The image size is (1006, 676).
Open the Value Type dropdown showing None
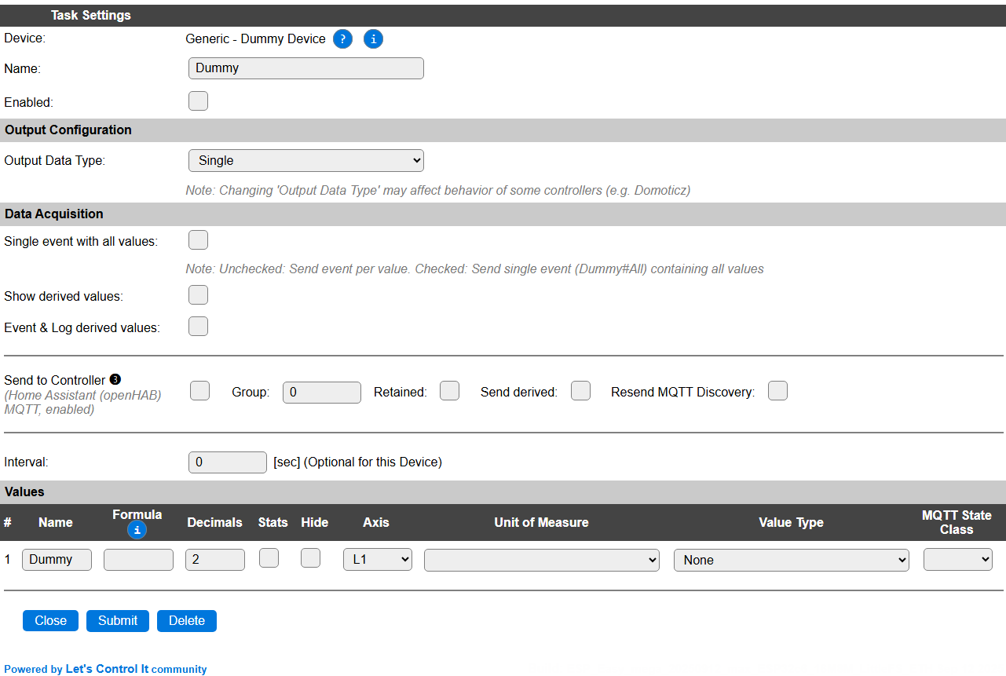pos(792,560)
